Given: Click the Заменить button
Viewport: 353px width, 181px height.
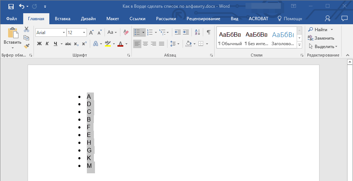Looking at the screenshot, I should click(x=321, y=38).
